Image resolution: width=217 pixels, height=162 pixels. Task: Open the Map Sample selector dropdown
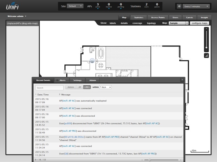(x=179, y=23)
